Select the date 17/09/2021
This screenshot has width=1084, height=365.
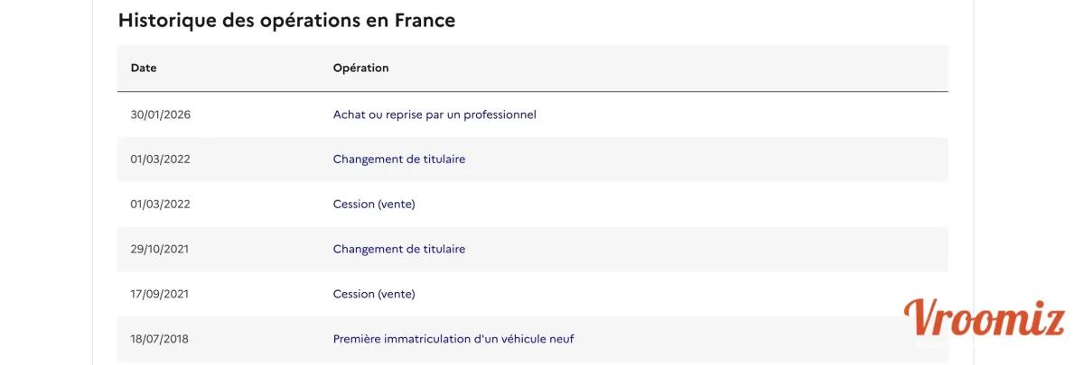[161, 295]
